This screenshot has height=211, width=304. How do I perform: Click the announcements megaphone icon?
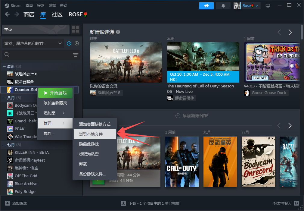coord(206,6)
